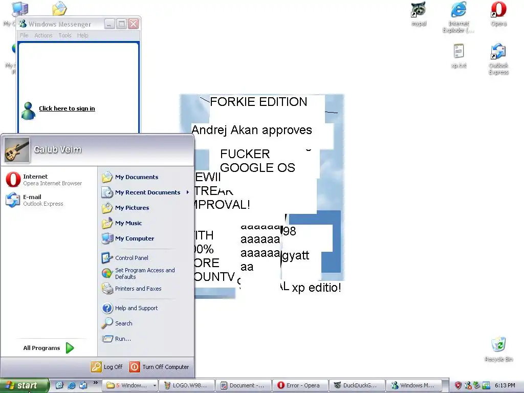Open Printers and Faxes

coord(132,289)
